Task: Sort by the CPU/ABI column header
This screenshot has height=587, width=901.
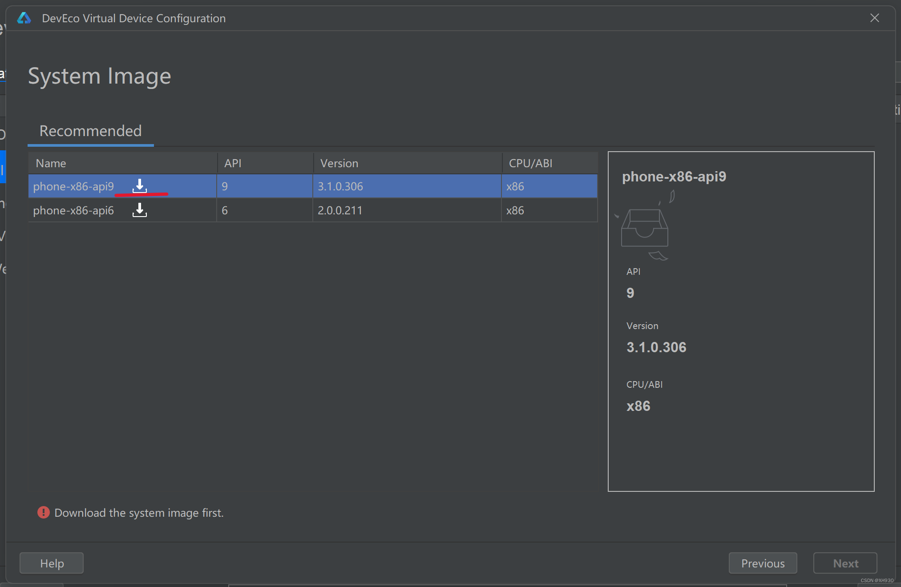Action: click(x=530, y=163)
